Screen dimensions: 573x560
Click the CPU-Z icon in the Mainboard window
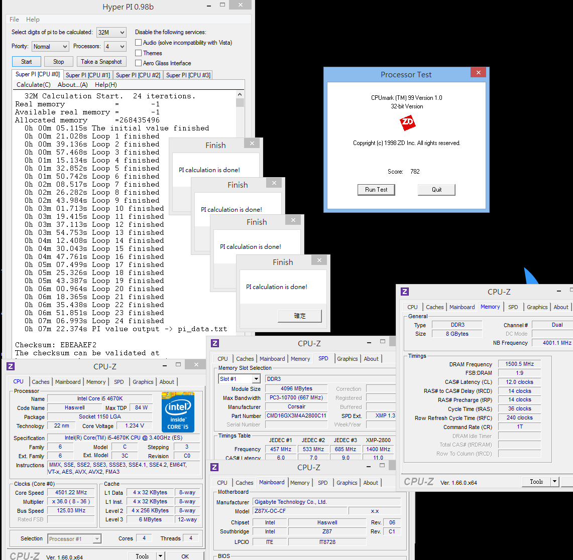215,467
